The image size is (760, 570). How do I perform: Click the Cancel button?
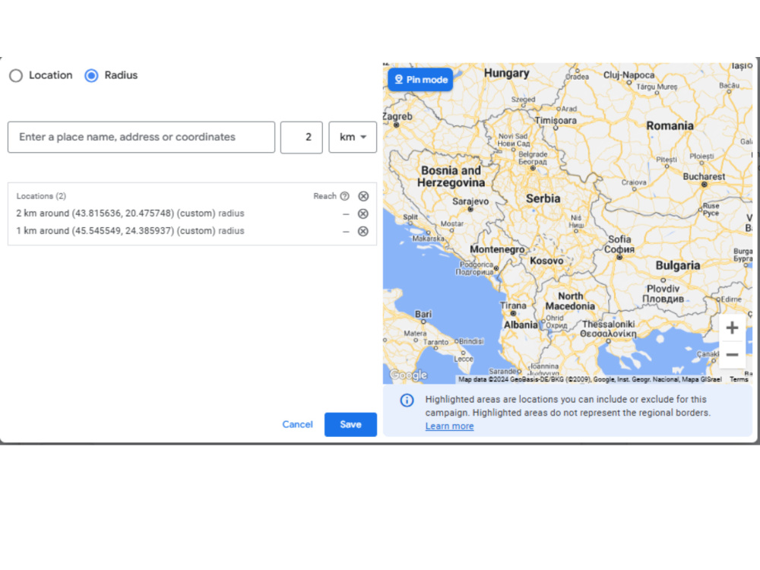pos(298,425)
